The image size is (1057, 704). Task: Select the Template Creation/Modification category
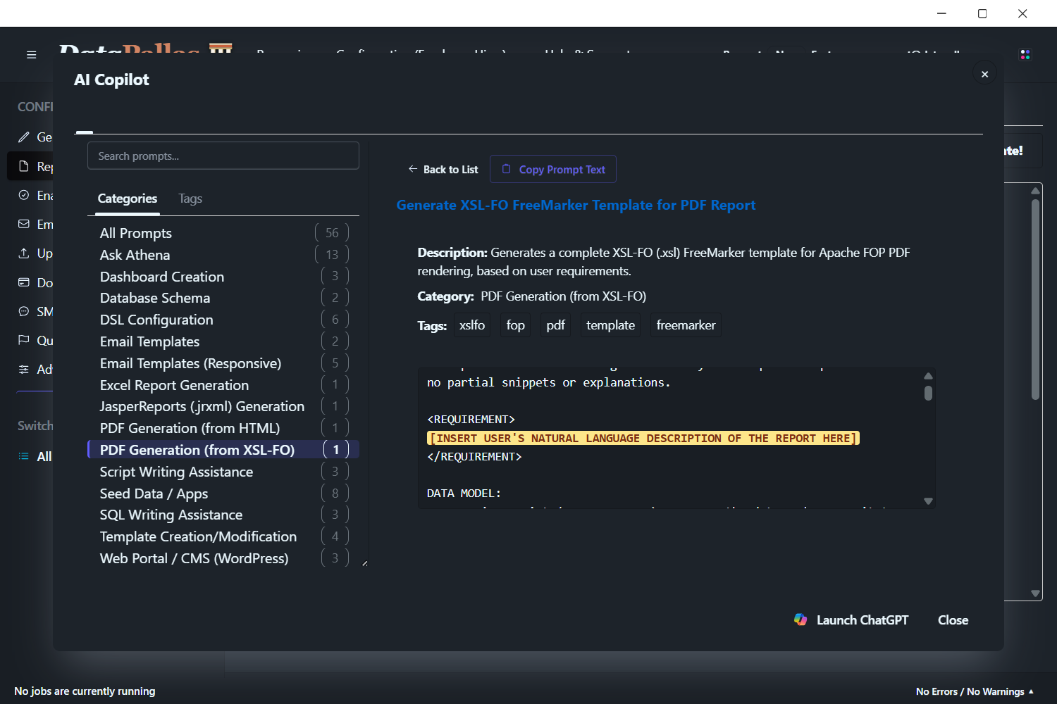point(223,536)
